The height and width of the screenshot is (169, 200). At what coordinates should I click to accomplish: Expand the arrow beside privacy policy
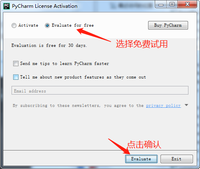tap(186, 105)
